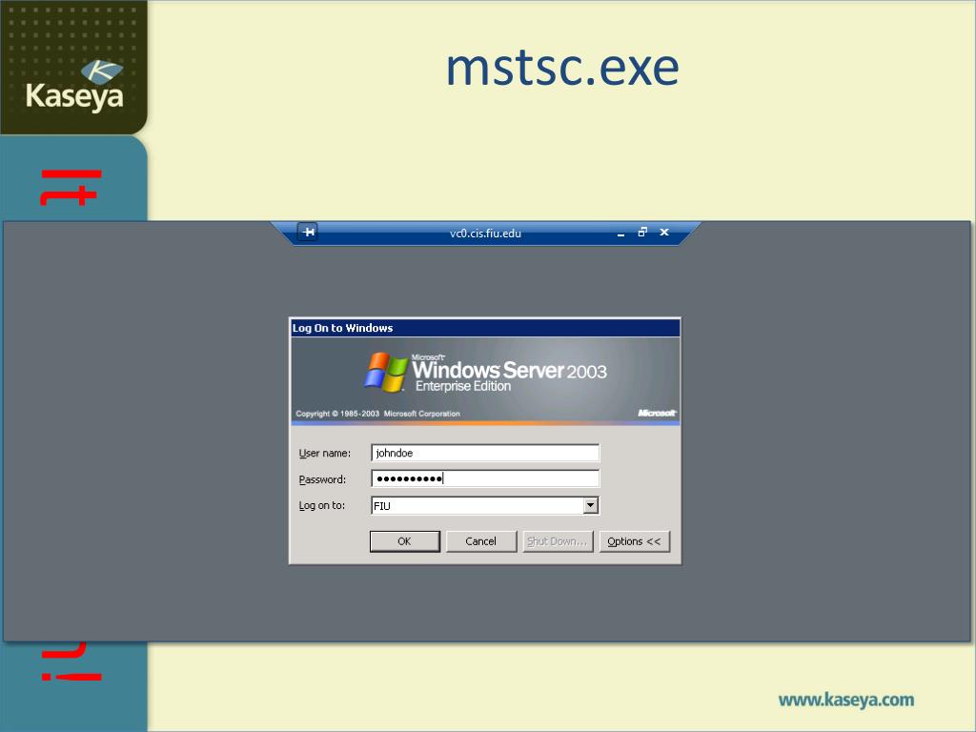Click the Windows flag logo in banner
This screenshot has height=732, width=976.
tap(386, 373)
